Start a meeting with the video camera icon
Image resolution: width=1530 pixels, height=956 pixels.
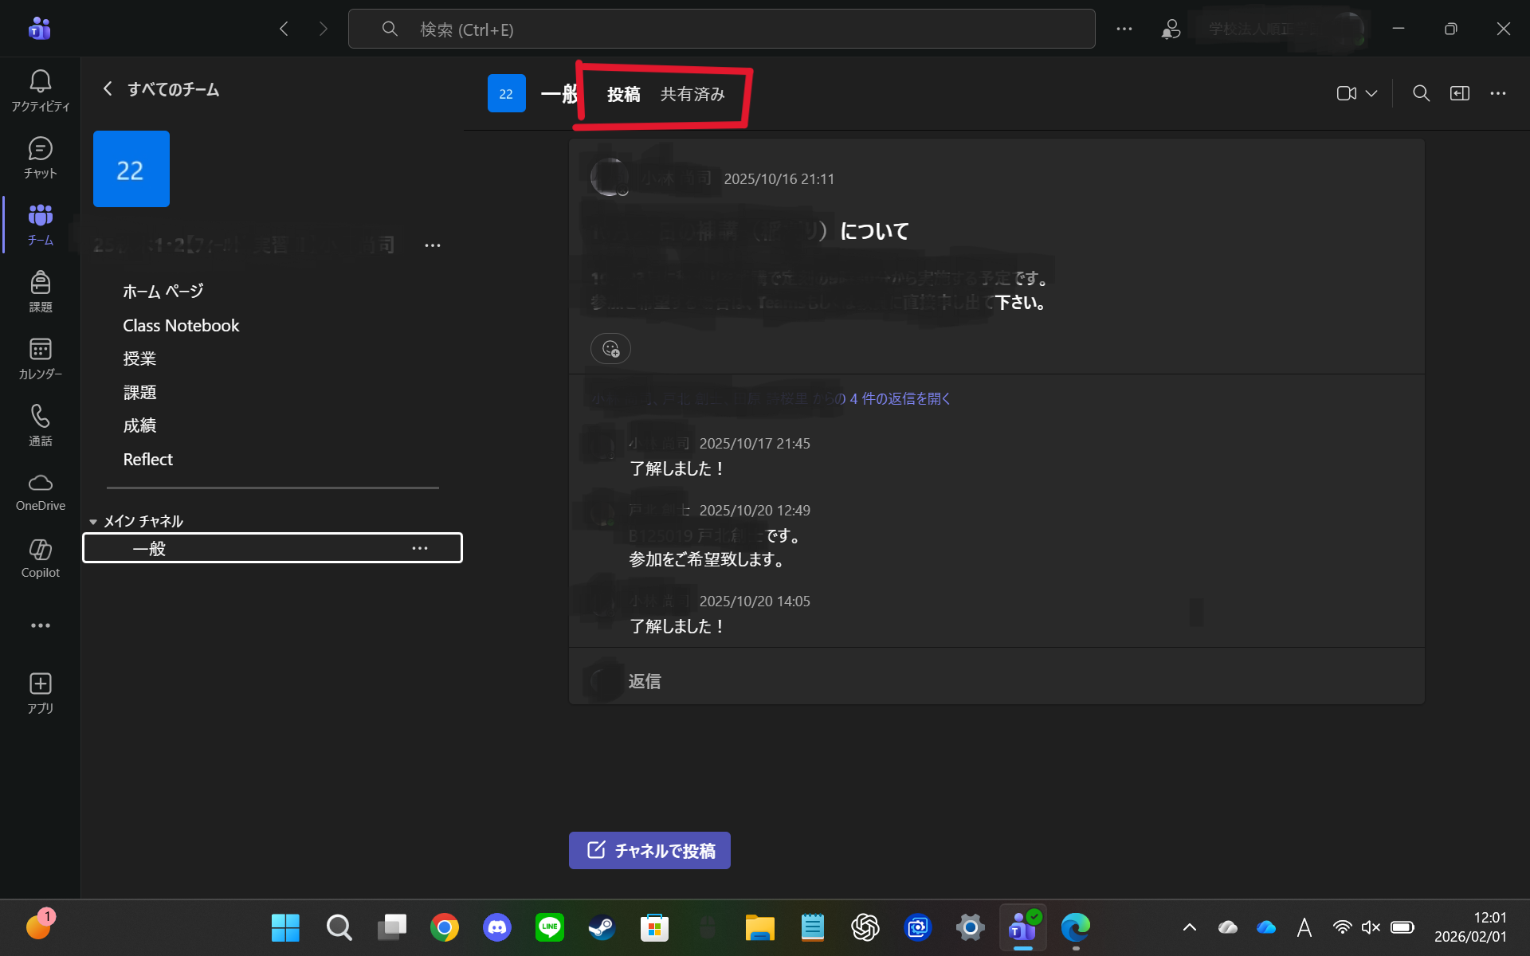tap(1347, 93)
